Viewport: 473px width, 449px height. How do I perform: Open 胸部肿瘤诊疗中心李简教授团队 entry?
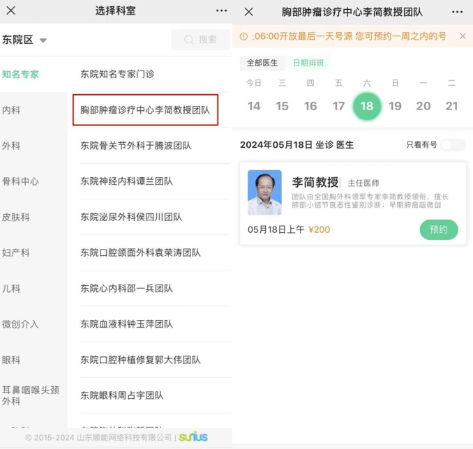point(145,110)
